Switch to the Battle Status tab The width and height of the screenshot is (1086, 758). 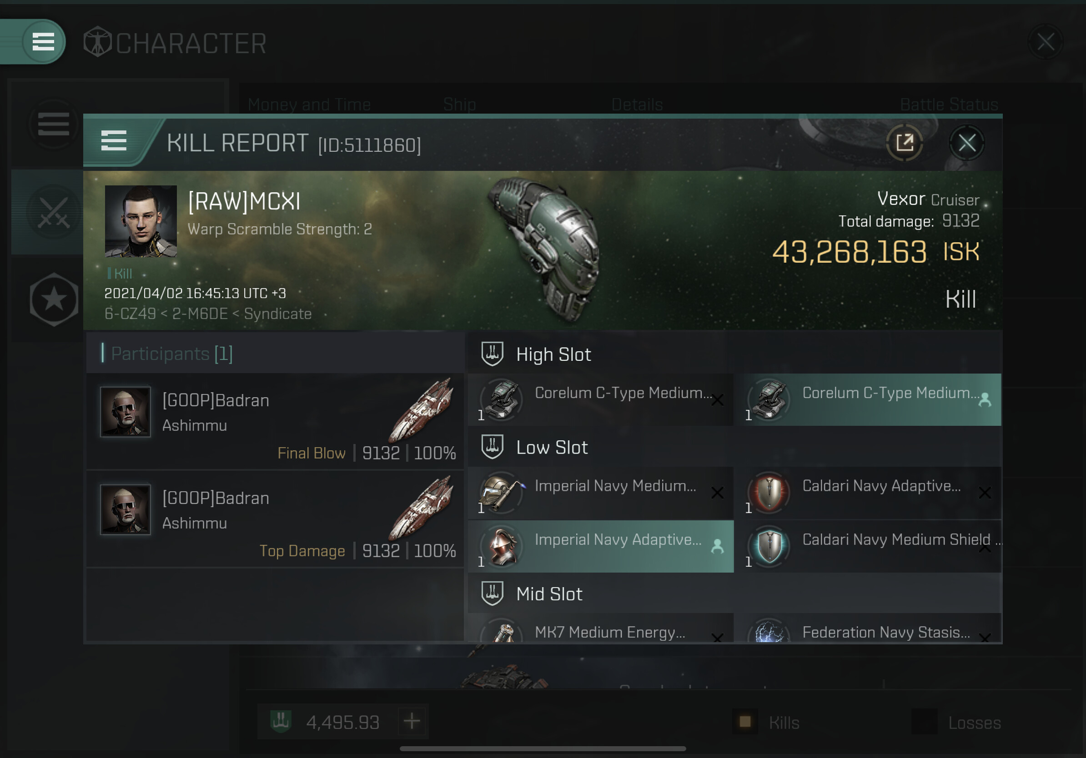tap(948, 105)
